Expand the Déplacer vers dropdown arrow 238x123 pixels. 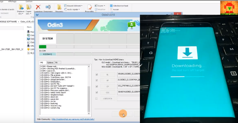[x=23, y=14]
